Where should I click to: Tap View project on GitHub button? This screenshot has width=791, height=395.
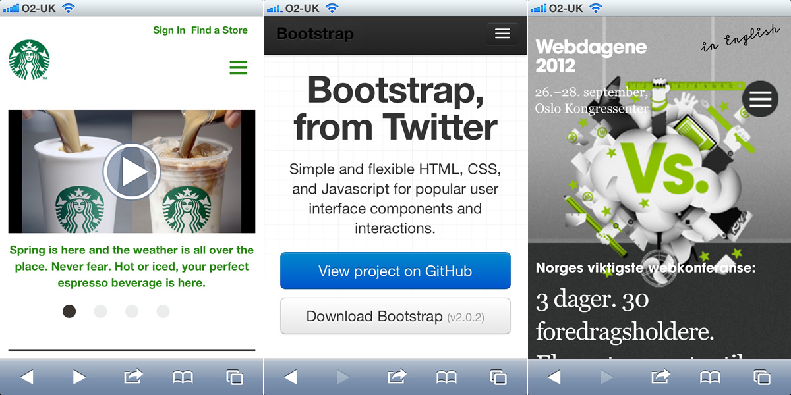click(395, 271)
